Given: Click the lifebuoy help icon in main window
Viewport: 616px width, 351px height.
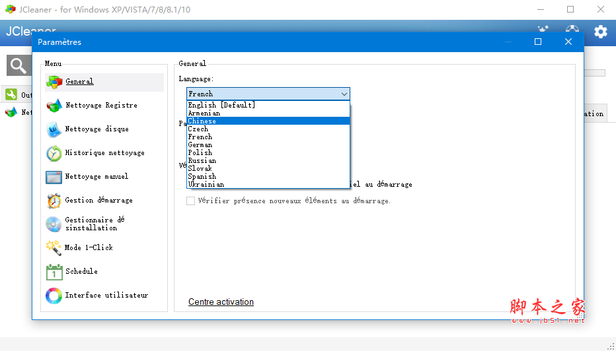Looking at the screenshot, I should [x=572, y=30].
